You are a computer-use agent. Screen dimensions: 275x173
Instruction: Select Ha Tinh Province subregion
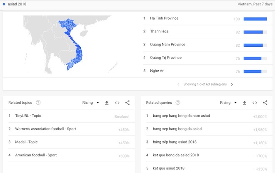tap(164, 18)
